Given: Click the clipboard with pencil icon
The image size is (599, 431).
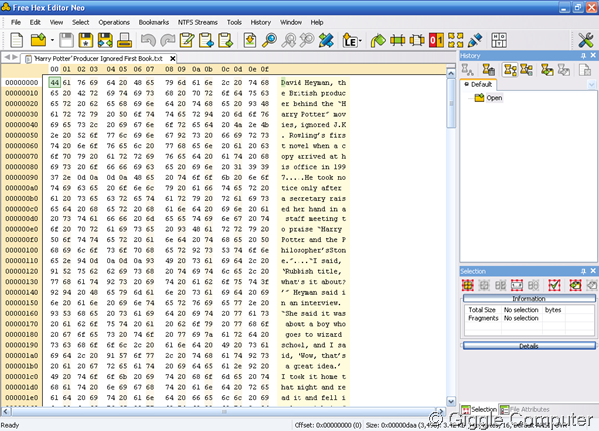Looking at the screenshot, I should [187, 40].
